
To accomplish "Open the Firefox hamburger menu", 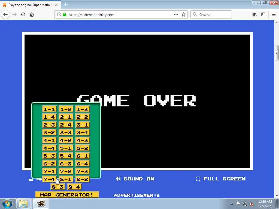I will point(274,15).
